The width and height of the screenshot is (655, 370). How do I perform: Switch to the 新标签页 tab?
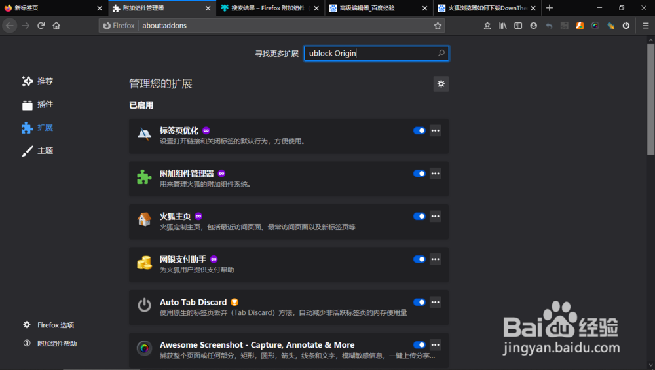click(54, 8)
